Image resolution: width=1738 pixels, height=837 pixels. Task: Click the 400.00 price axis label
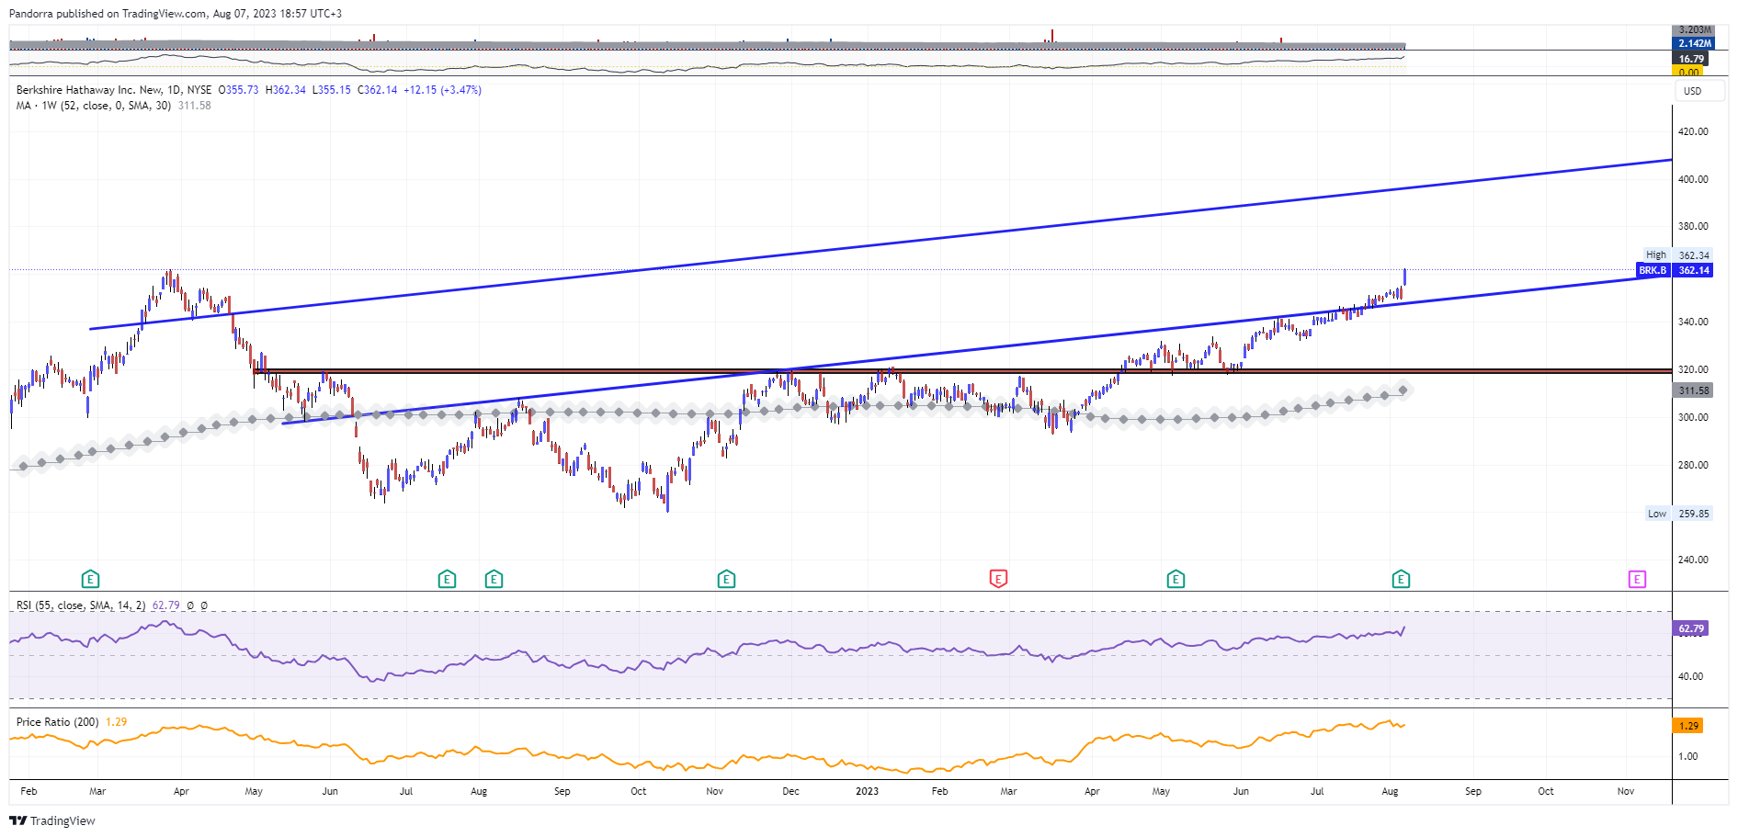(x=1693, y=179)
